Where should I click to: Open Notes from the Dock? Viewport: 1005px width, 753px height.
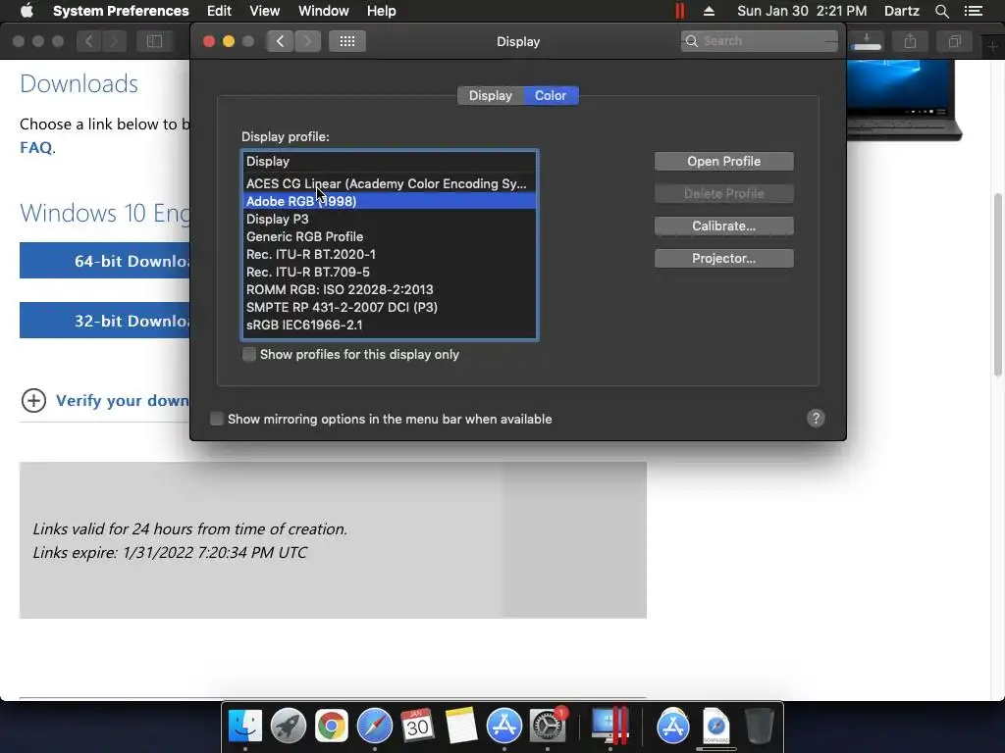tap(461, 727)
